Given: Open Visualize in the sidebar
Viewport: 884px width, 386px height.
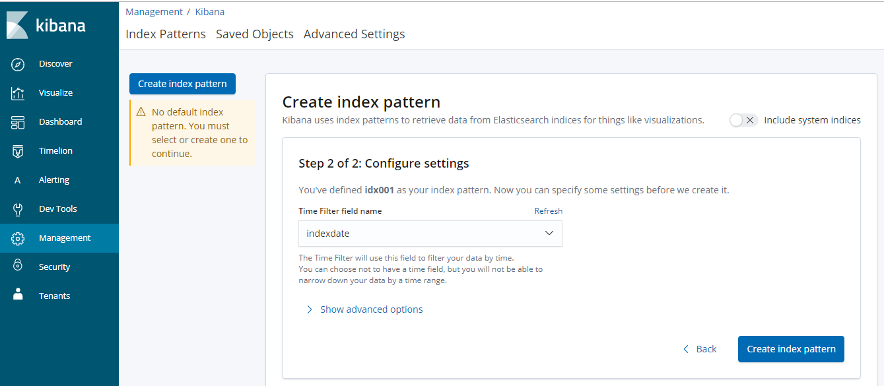Looking at the screenshot, I should pyautogui.click(x=59, y=93).
